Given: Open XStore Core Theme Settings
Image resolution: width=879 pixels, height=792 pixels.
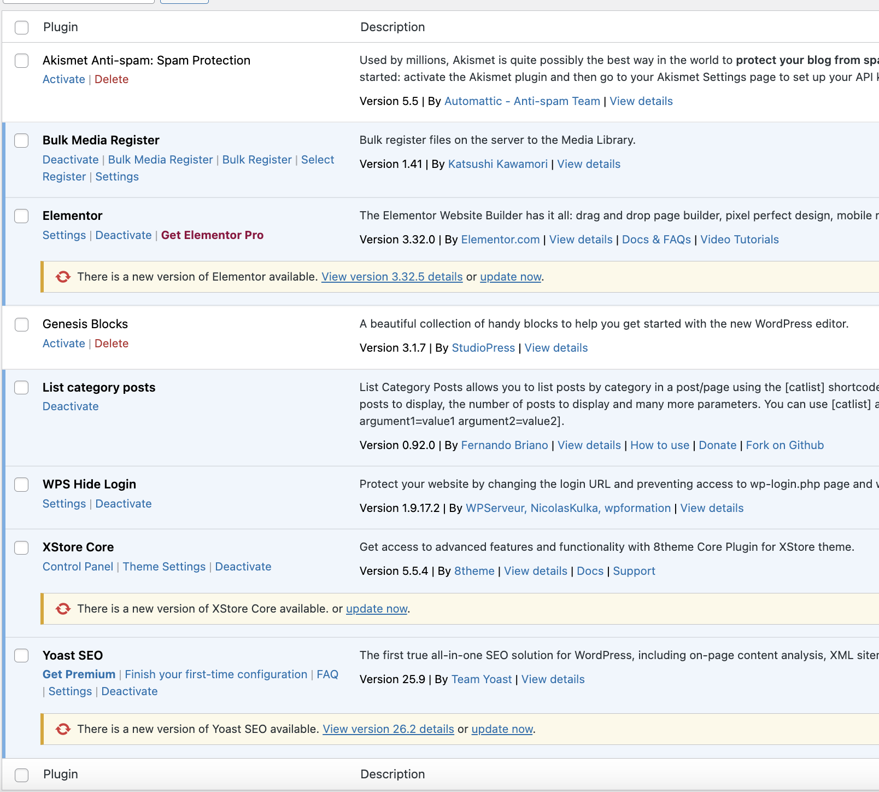Looking at the screenshot, I should click(164, 567).
